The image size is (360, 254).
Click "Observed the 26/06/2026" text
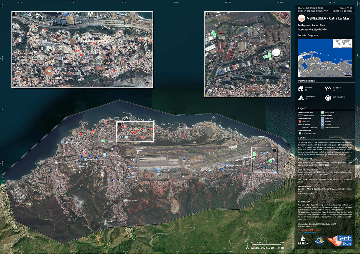point(312,30)
